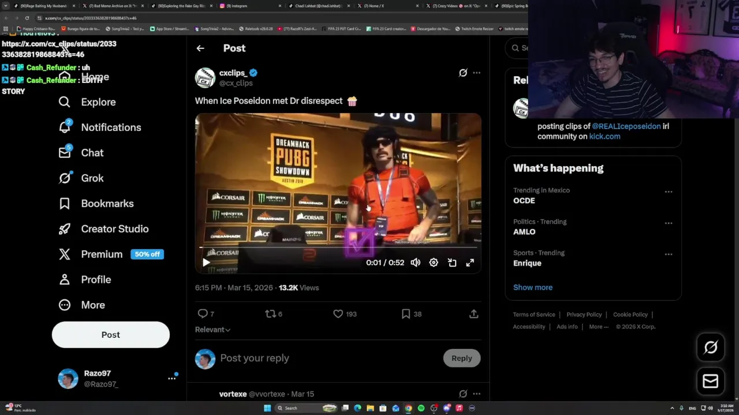Screen dimensions: 739x415
Task: Expand the footer More options
Action: click(599, 327)
